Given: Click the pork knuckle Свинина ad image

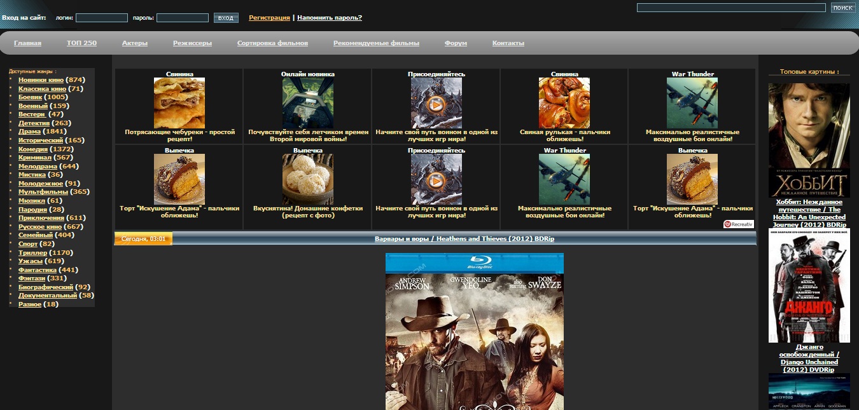Looking at the screenshot, I should pos(564,103).
